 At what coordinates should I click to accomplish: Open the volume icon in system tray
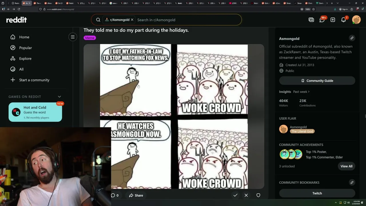[348, 203]
